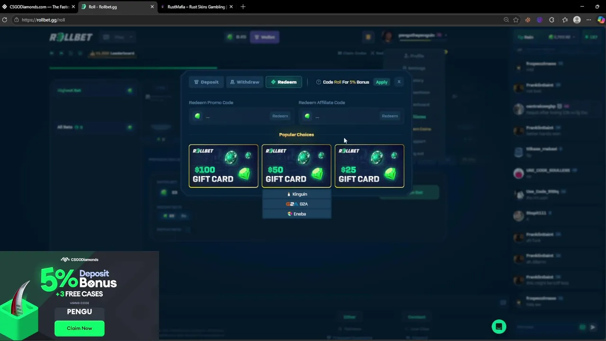Image resolution: width=606 pixels, height=341 pixels.
Task: Close the Roll - Rollbet.gg browser tab
Action: tap(152, 7)
